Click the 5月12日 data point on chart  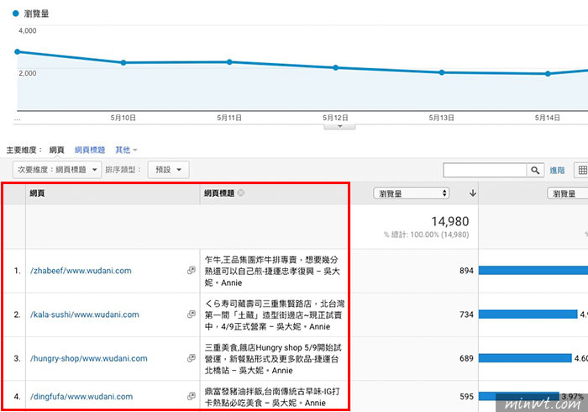coord(336,67)
